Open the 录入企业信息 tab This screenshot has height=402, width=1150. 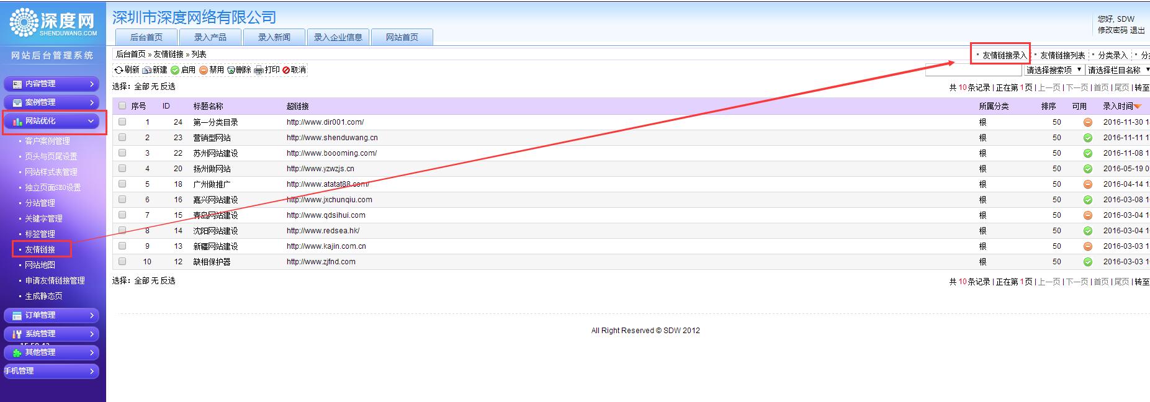(338, 37)
